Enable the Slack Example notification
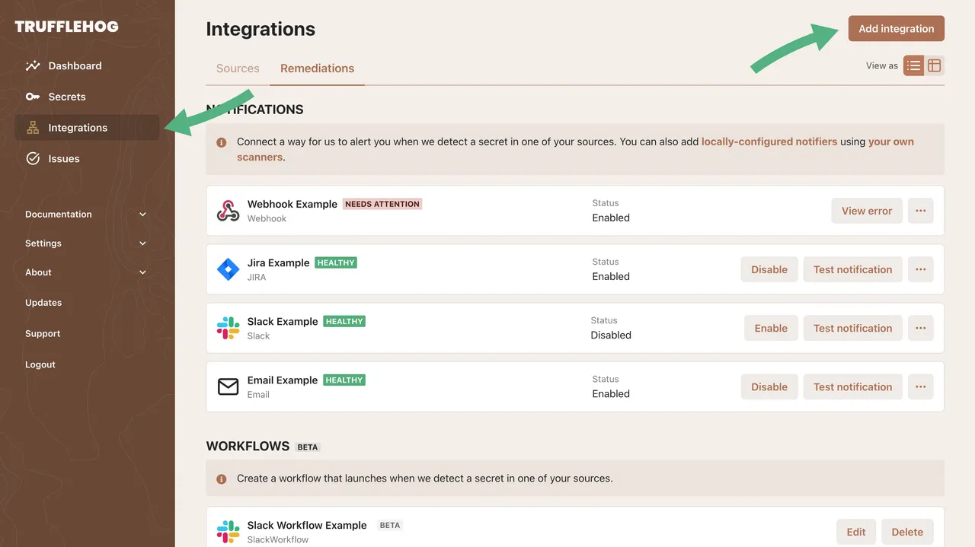975x547 pixels. click(770, 328)
